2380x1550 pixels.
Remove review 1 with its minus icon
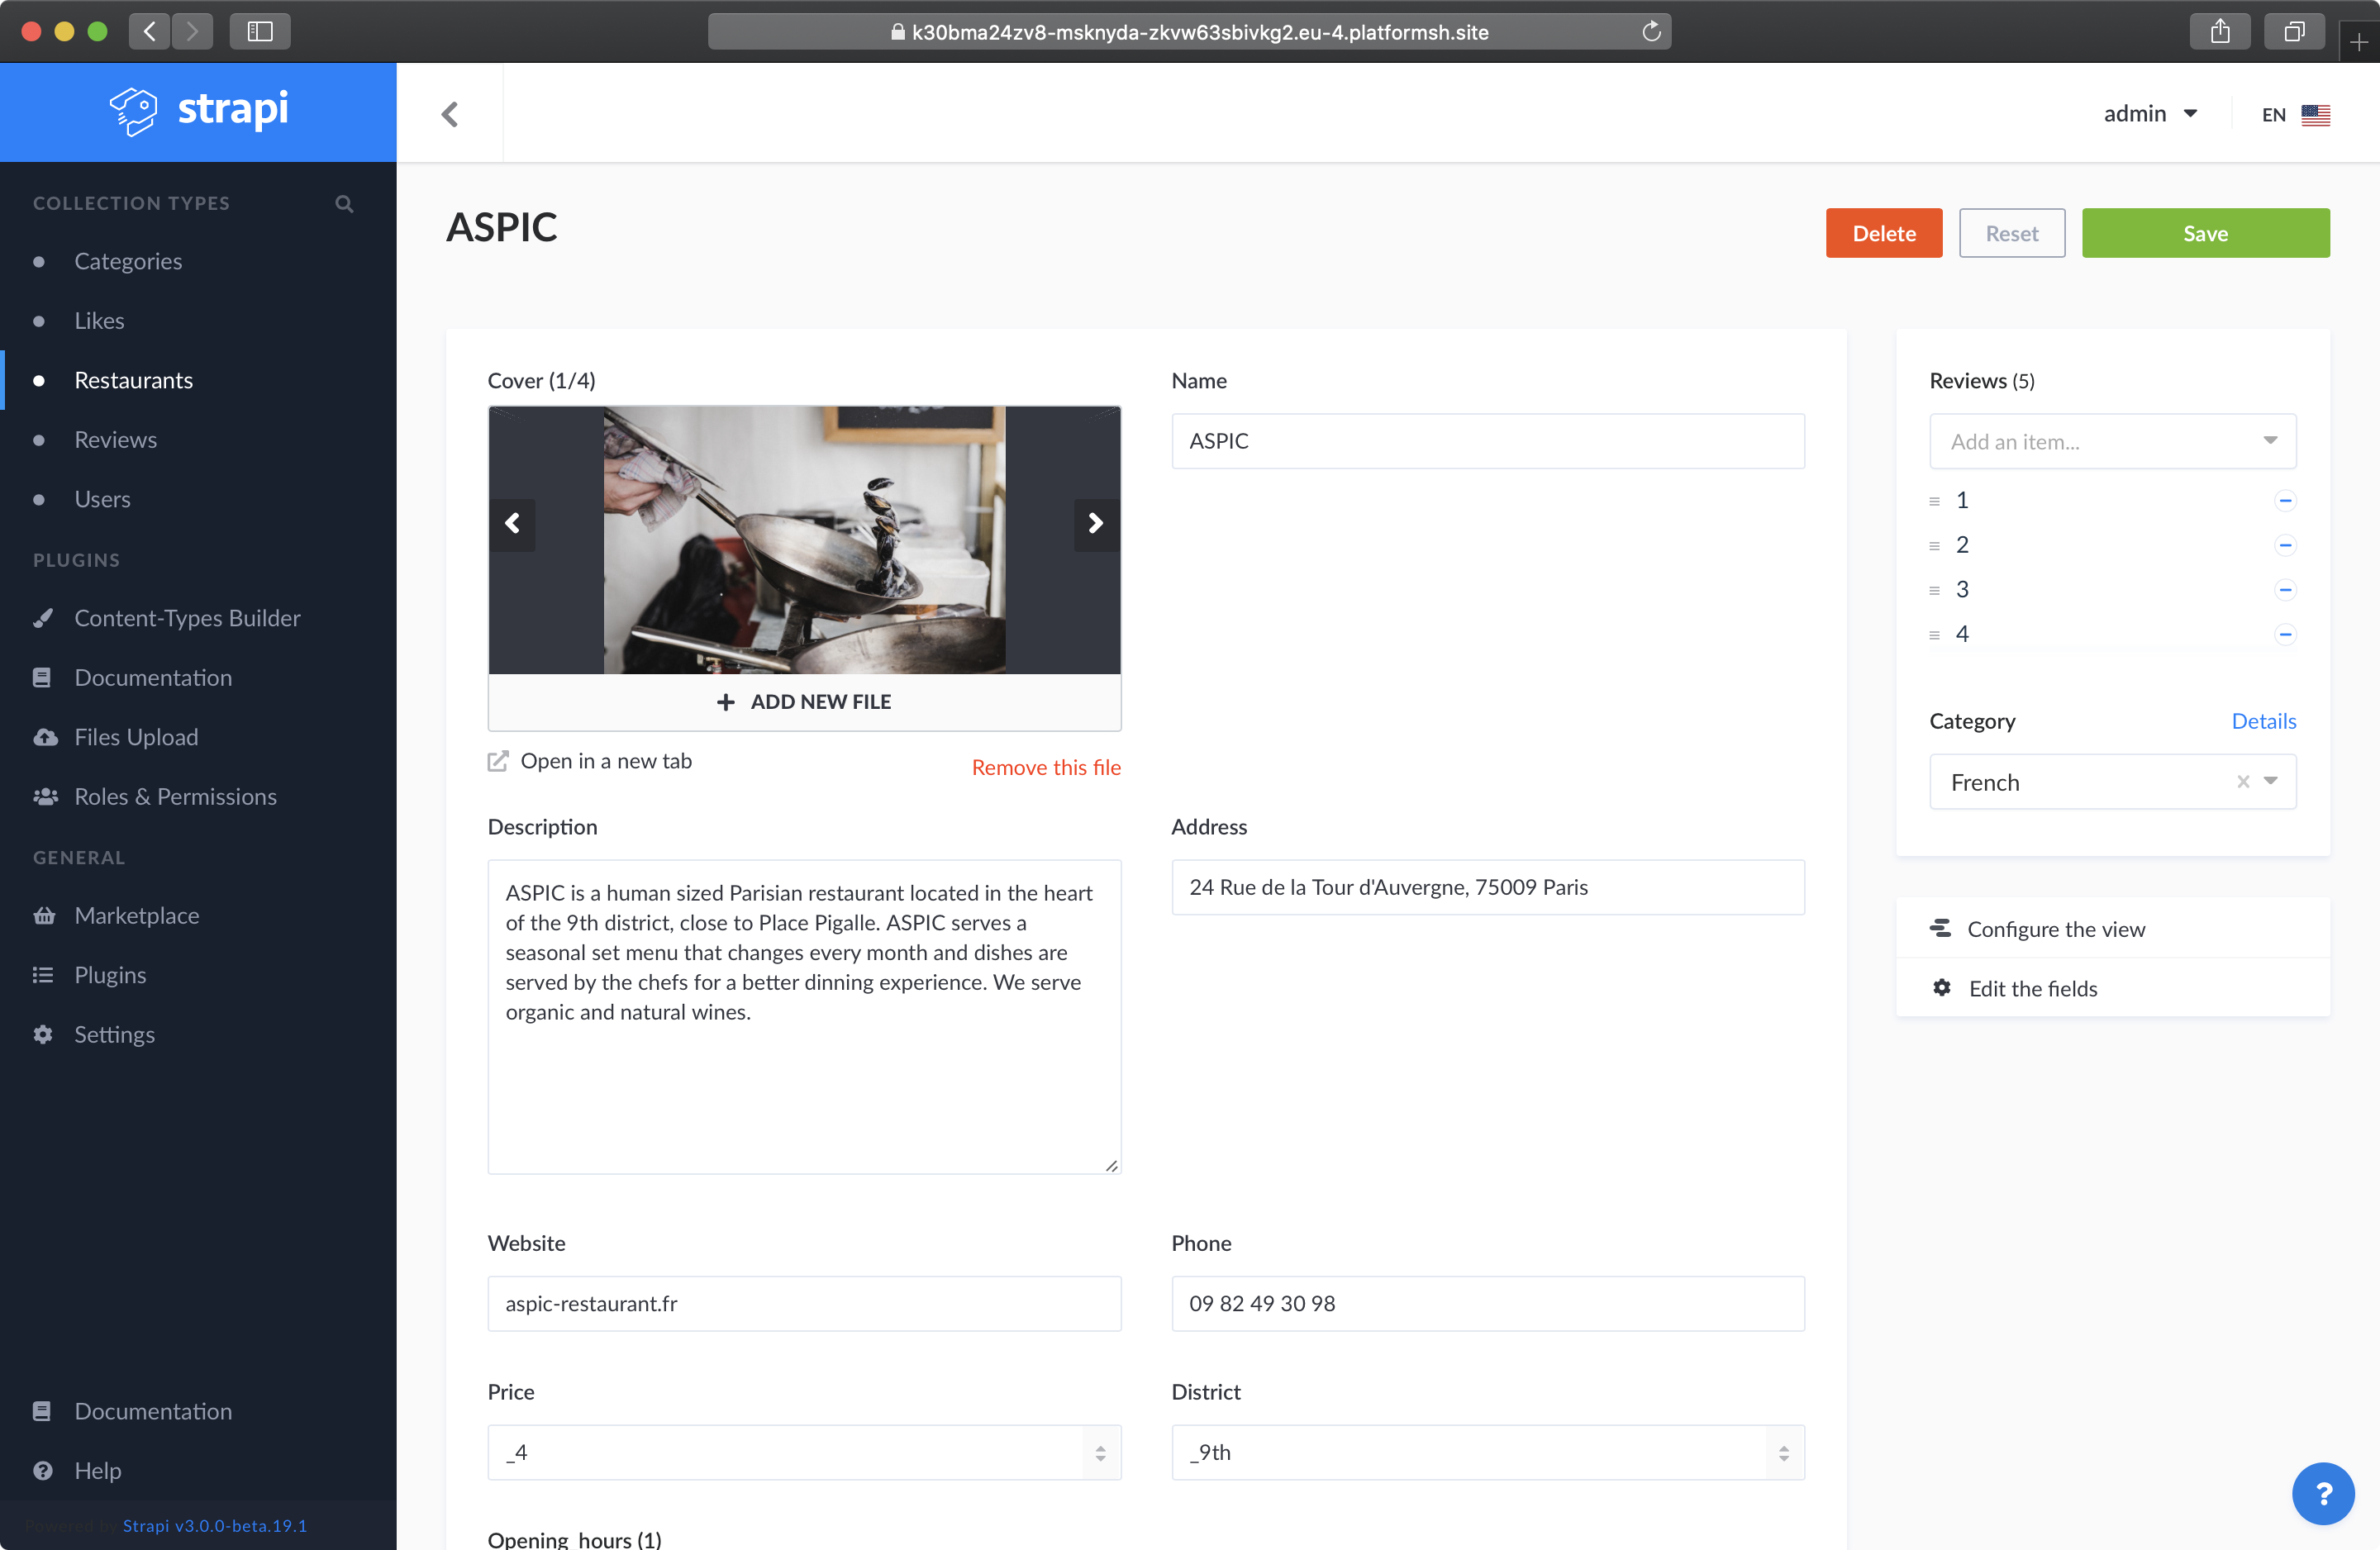click(2284, 500)
